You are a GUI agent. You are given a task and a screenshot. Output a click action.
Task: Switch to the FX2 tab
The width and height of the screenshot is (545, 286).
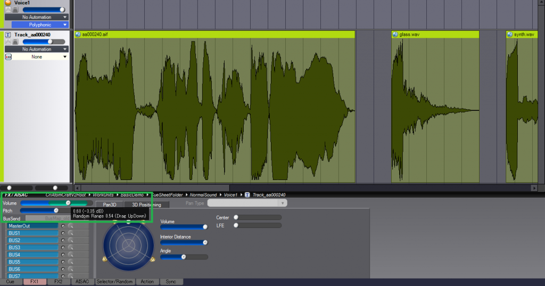click(59, 282)
